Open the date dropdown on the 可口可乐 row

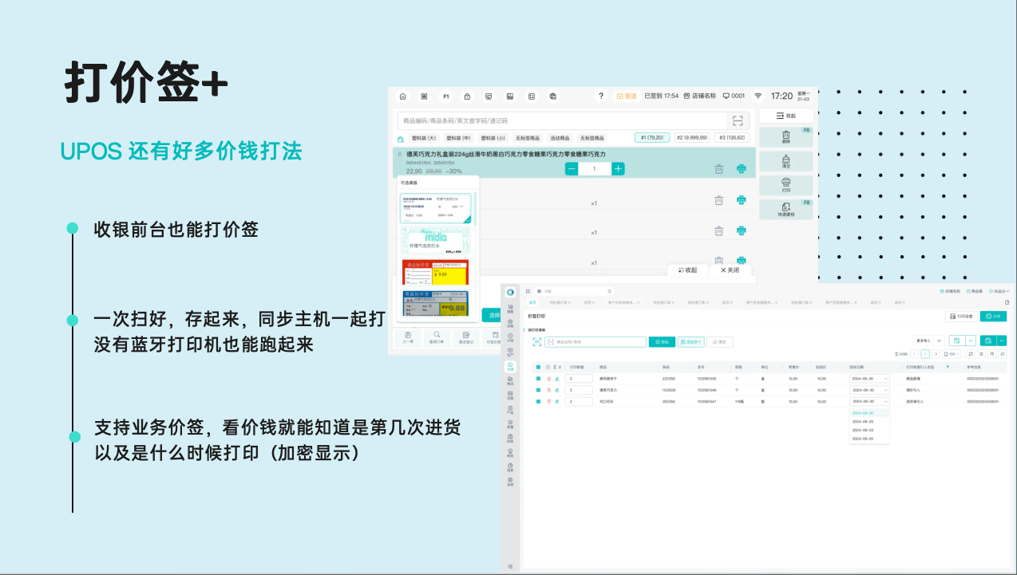869,401
